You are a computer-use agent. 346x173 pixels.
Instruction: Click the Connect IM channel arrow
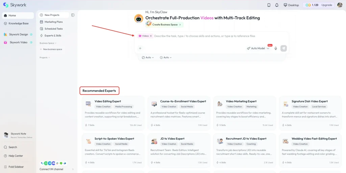tap(73, 169)
